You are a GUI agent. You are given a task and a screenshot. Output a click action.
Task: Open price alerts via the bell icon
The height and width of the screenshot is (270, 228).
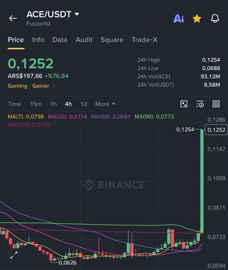[215, 18]
